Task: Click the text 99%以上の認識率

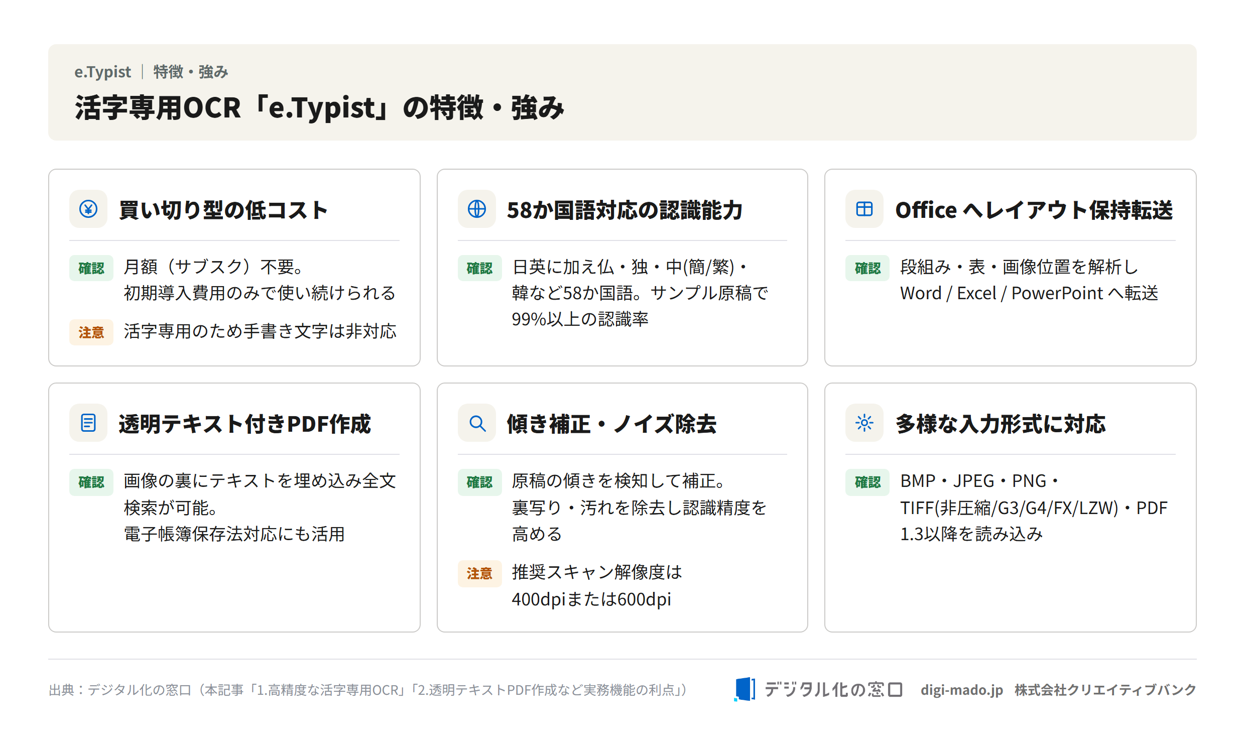Action: click(579, 319)
